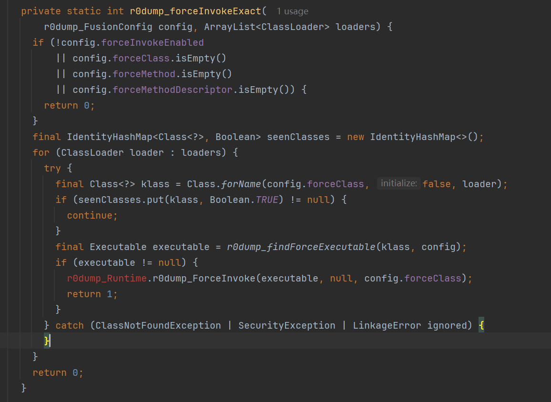Image resolution: width=551 pixels, height=402 pixels.
Task: Click the red r0dump_Runtime class reference
Action: tap(107, 279)
